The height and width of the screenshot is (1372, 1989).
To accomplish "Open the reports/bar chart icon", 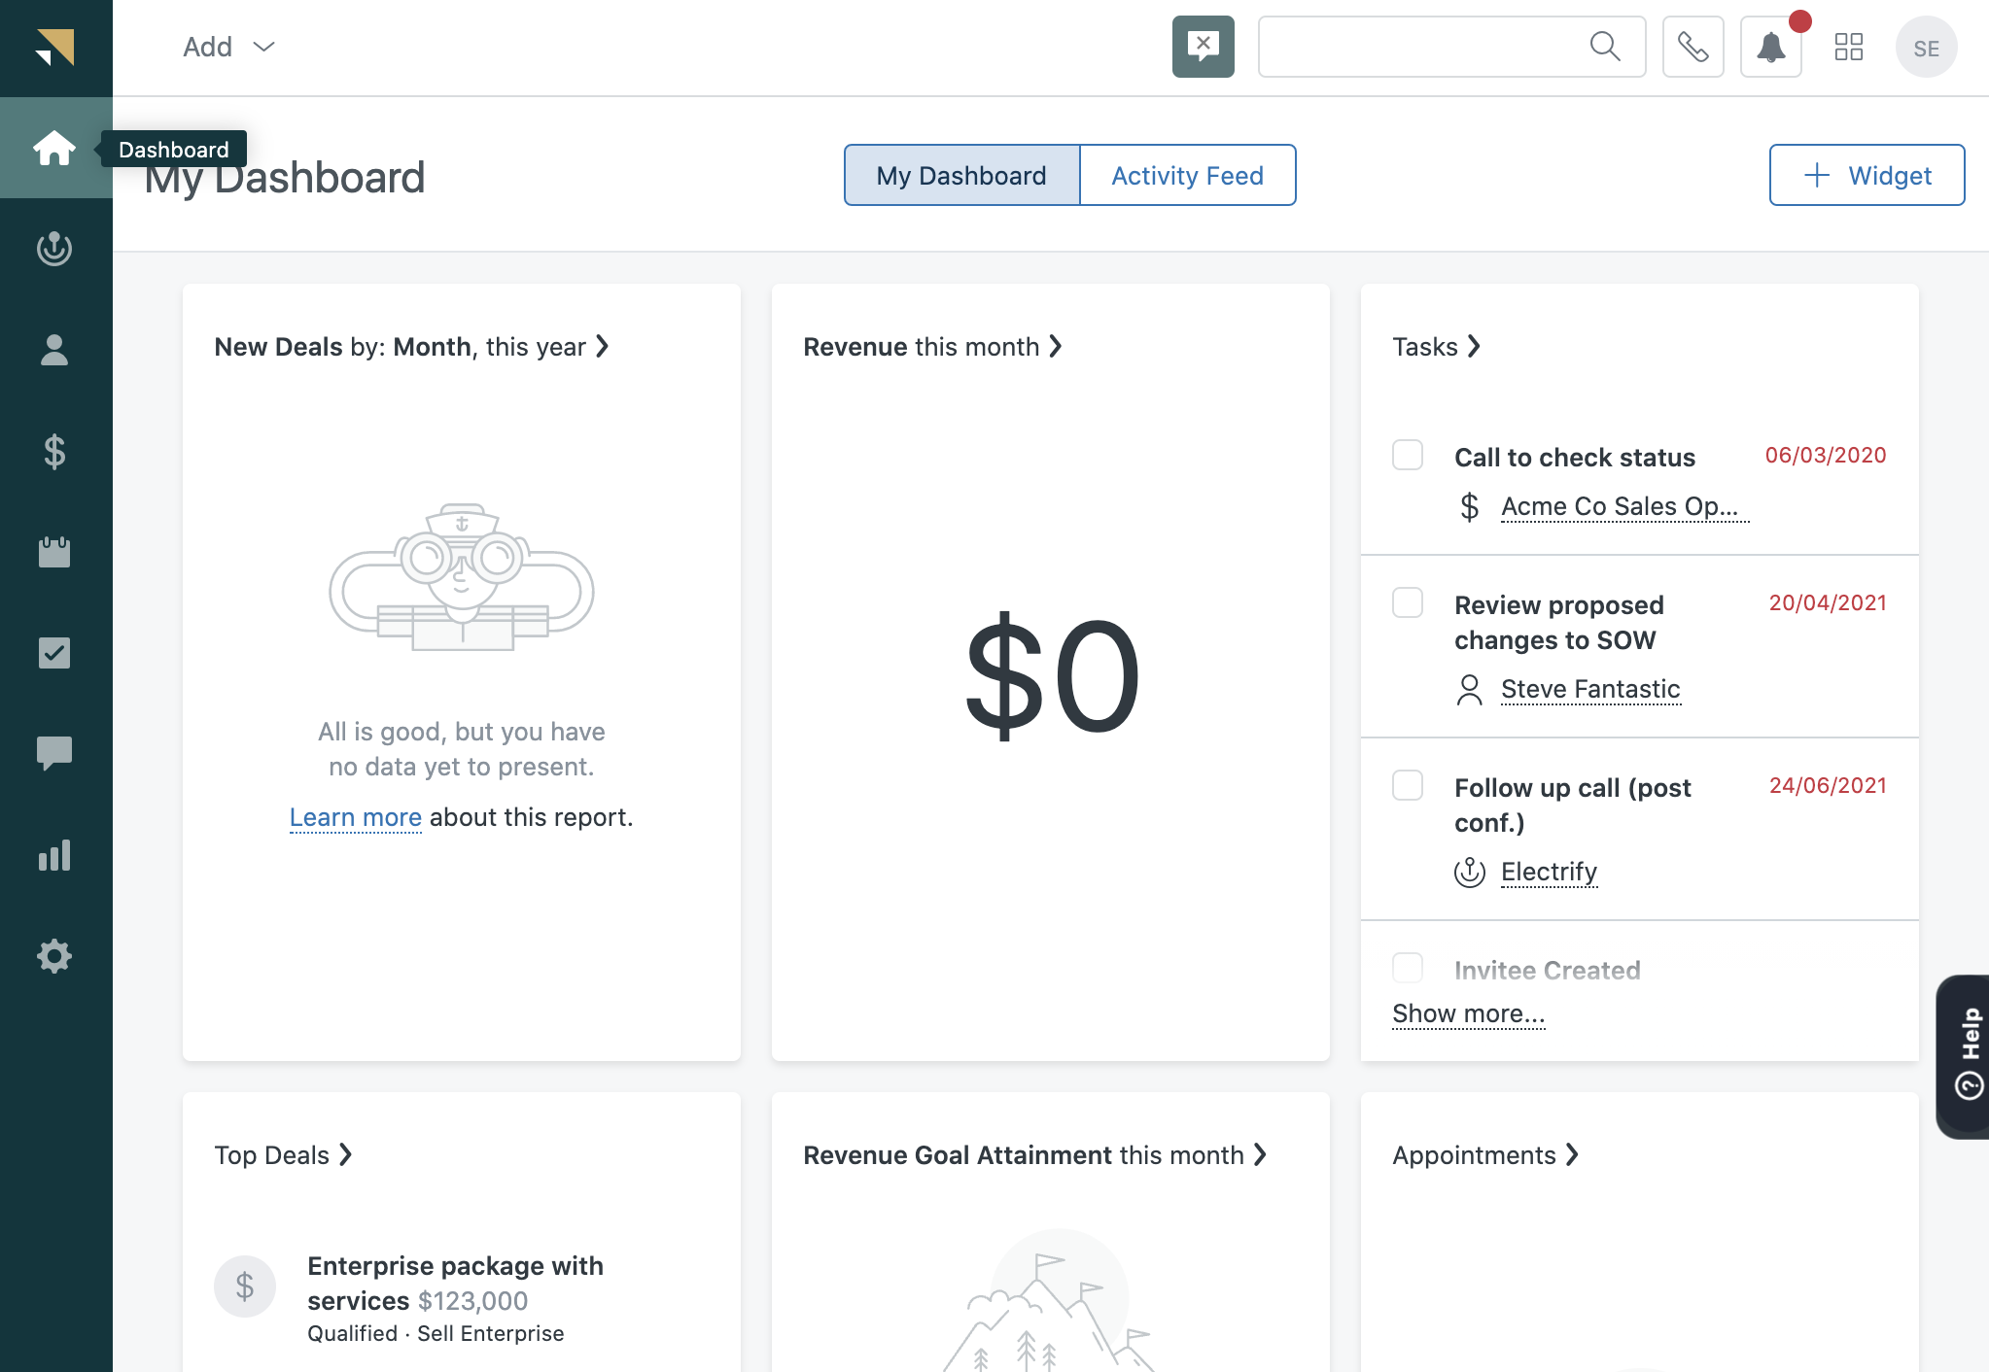I will tap(54, 854).
